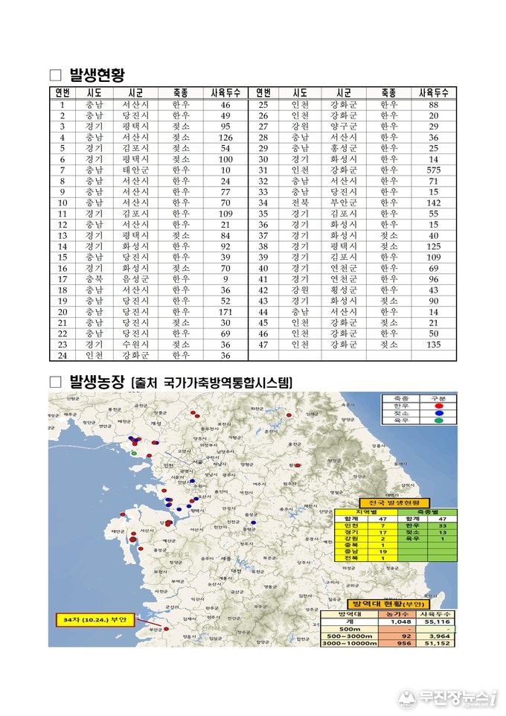Image resolution: width=506 pixels, height=716 pixels.
Task: Click the 51,152 value in 방역대 table
Action: click(x=437, y=643)
